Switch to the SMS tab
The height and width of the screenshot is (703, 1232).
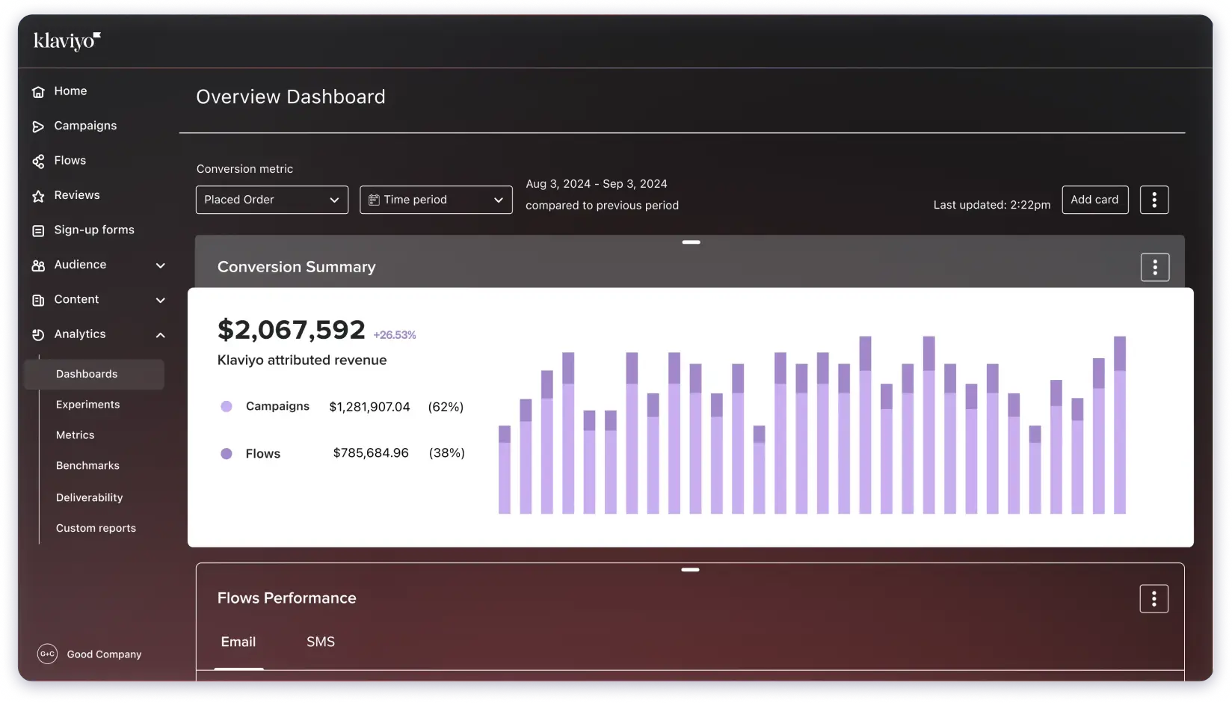pos(320,642)
